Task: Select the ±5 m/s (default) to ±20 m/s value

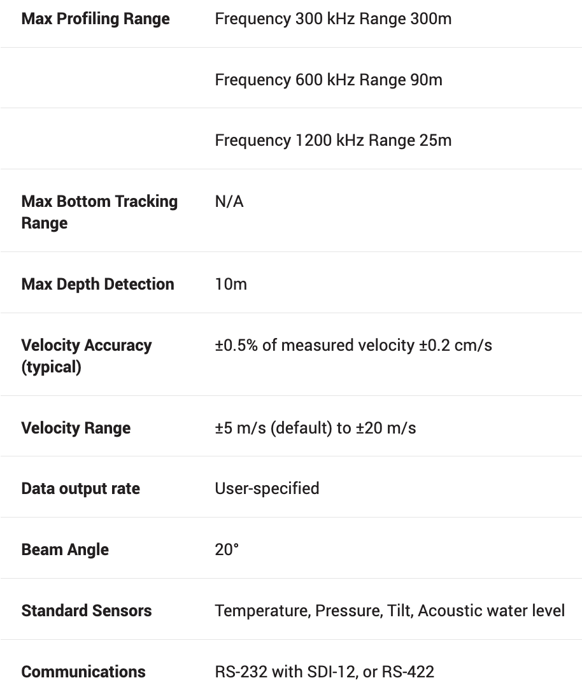Action: pyautogui.click(x=315, y=428)
